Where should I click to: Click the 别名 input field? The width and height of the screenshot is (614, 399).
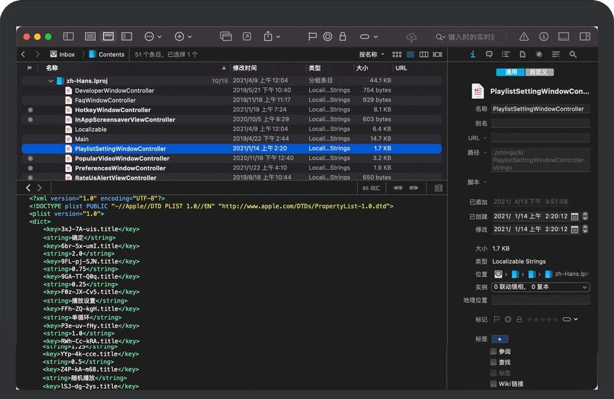pos(540,123)
